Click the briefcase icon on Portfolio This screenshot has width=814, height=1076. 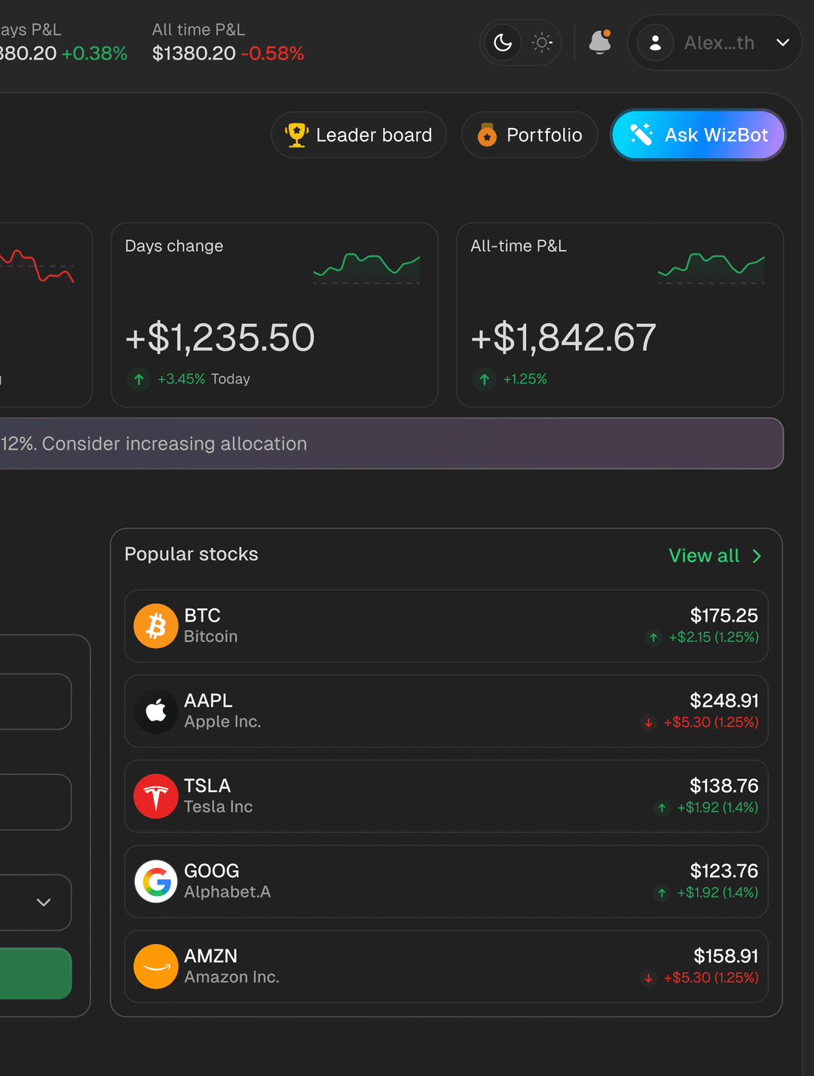[x=487, y=135]
